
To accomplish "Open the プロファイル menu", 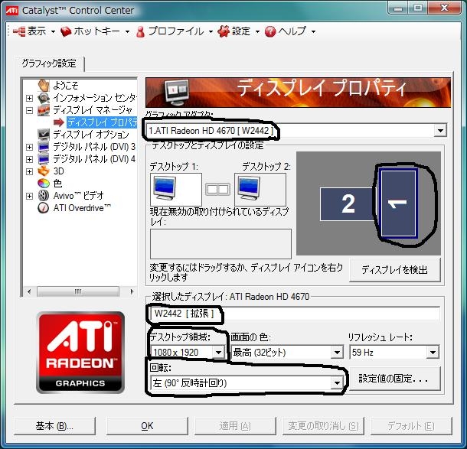I will pos(174,31).
